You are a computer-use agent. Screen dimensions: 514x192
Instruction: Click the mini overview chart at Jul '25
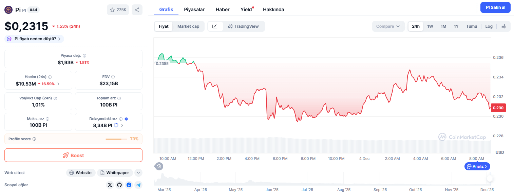pyautogui.click(x=307, y=179)
